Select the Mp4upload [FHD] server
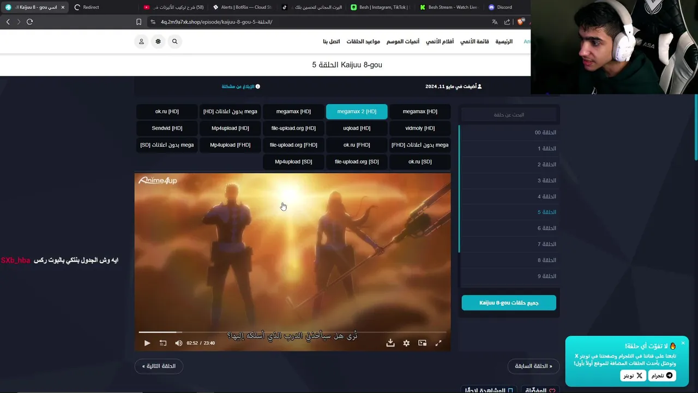This screenshot has height=393, width=698. 230,145
